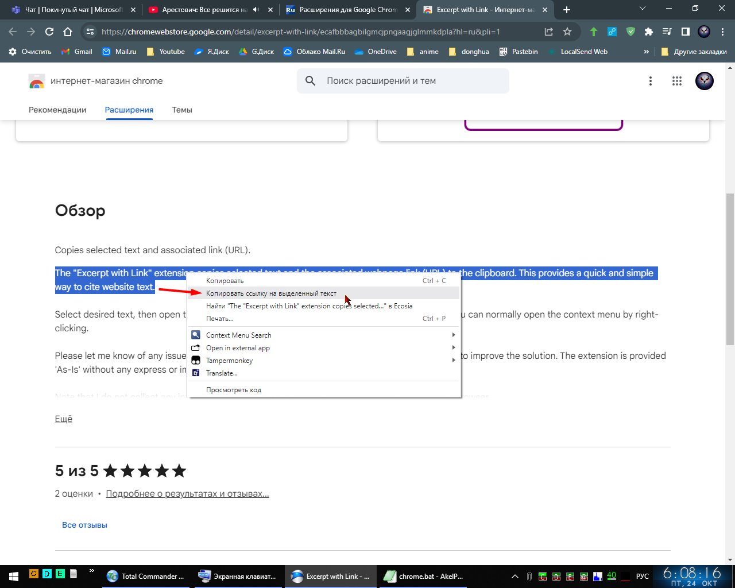The height and width of the screenshot is (588, 735).
Task: Open the Google apps grid icon
Action: (677, 81)
